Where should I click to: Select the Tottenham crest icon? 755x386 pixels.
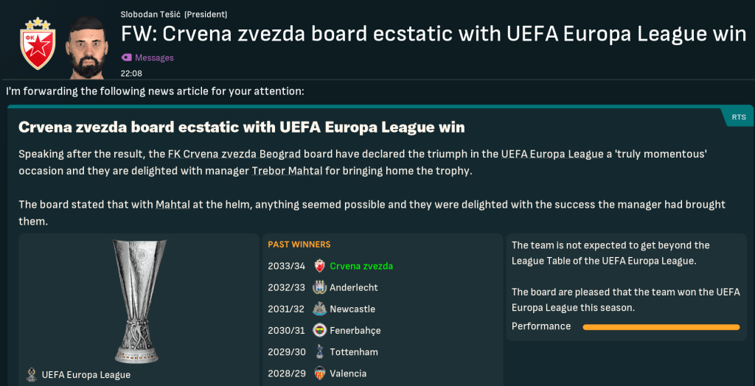[319, 351]
